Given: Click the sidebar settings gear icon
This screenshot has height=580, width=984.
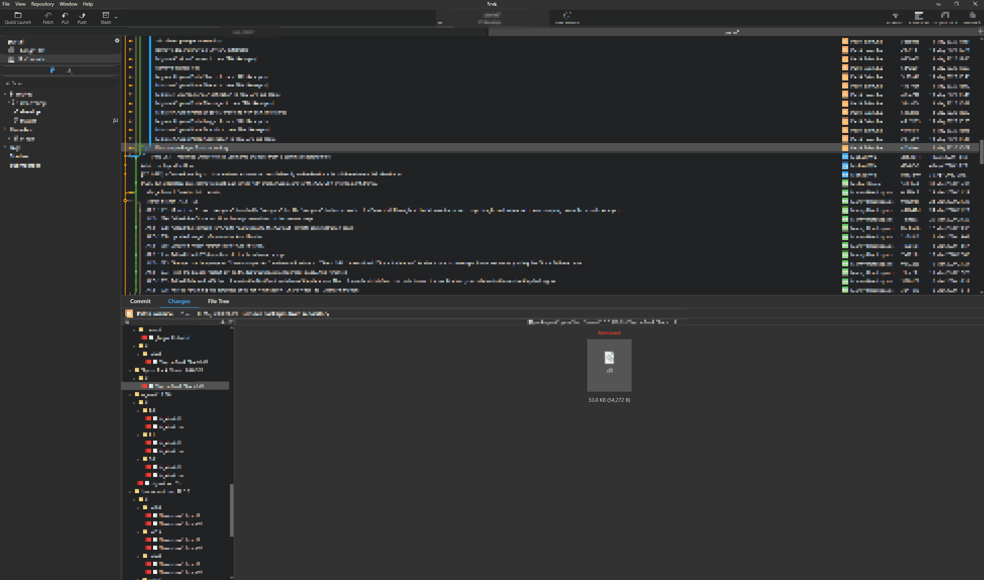Looking at the screenshot, I should click(117, 40).
